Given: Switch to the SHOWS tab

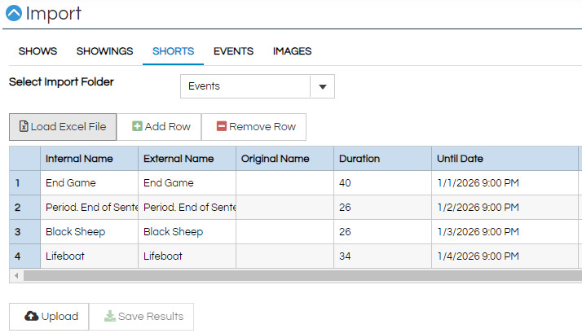Looking at the screenshot, I should (37, 51).
